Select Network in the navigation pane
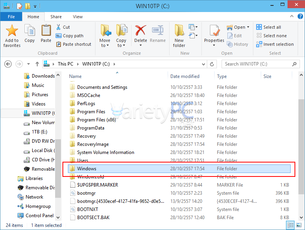This screenshot has width=305, height=230. tap(30, 197)
